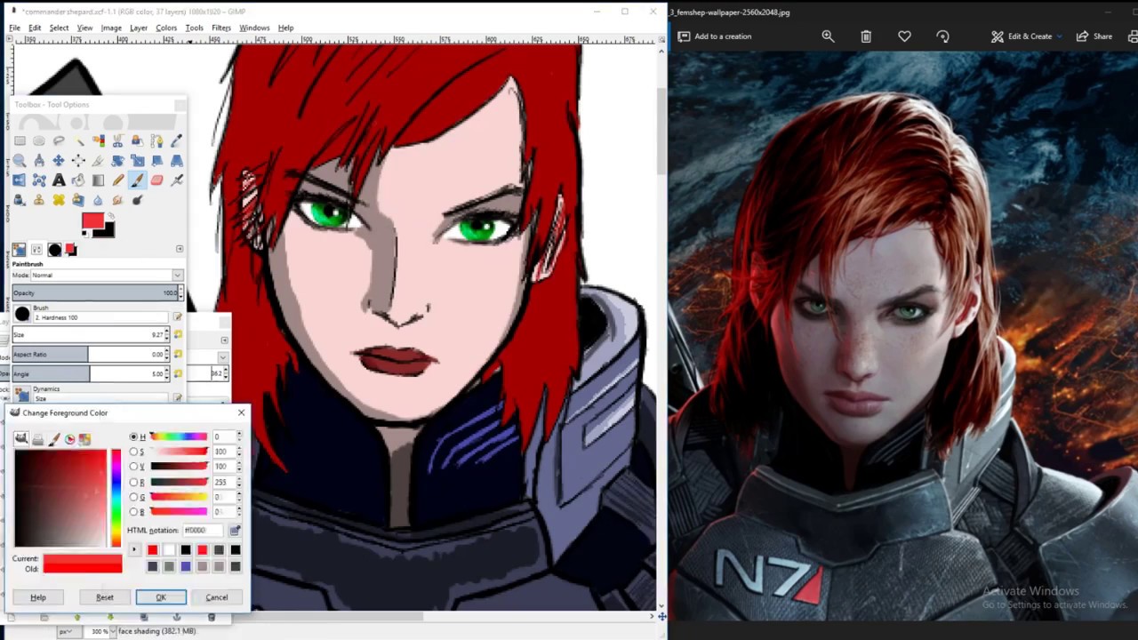1138x640 pixels.
Task: Select the Dodge/Burn tool
Action: [138, 200]
